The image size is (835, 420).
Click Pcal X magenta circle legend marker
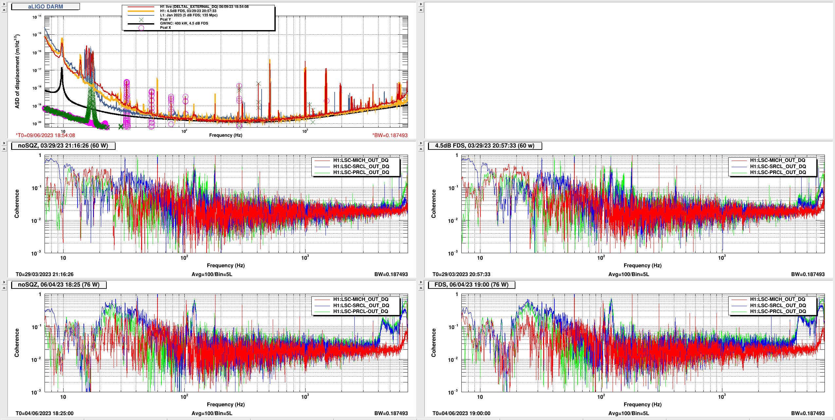(x=141, y=28)
